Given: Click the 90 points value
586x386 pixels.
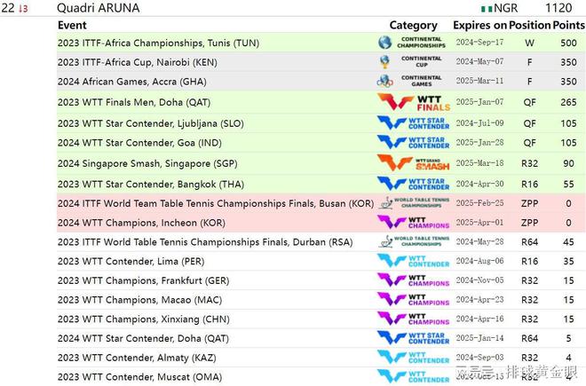Looking at the screenshot, I should point(568,163).
